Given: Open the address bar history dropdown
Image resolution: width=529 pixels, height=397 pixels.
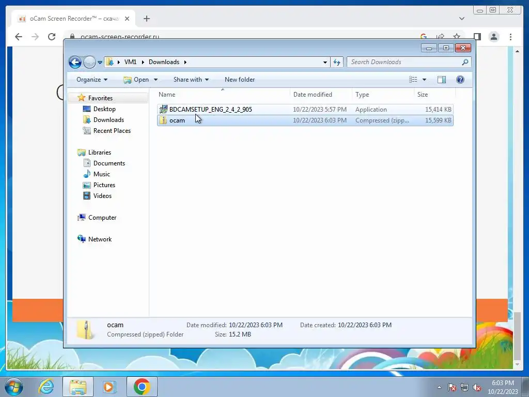Looking at the screenshot, I should click(x=325, y=62).
